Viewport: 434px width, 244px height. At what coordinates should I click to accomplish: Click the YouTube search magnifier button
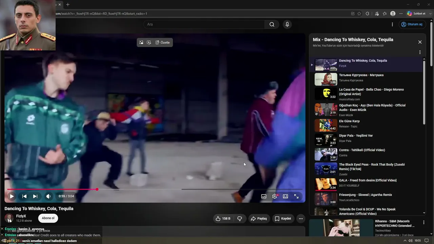pyautogui.click(x=272, y=24)
